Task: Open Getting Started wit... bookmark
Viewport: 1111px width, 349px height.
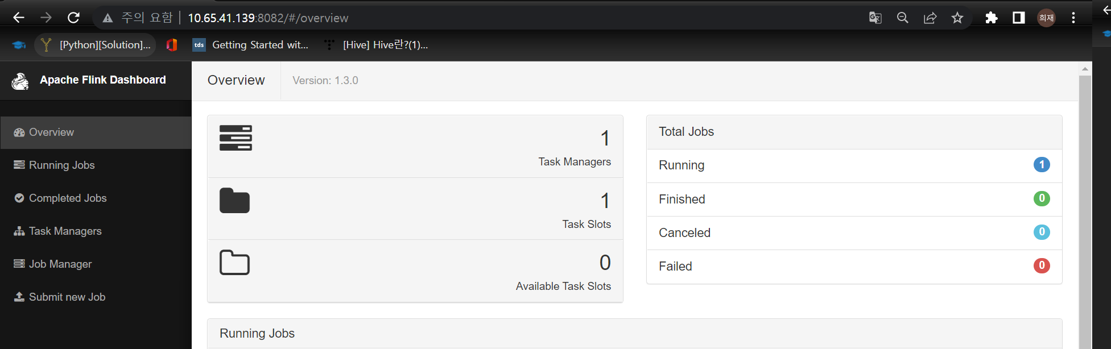Action: pyautogui.click(x=251, y=45)
